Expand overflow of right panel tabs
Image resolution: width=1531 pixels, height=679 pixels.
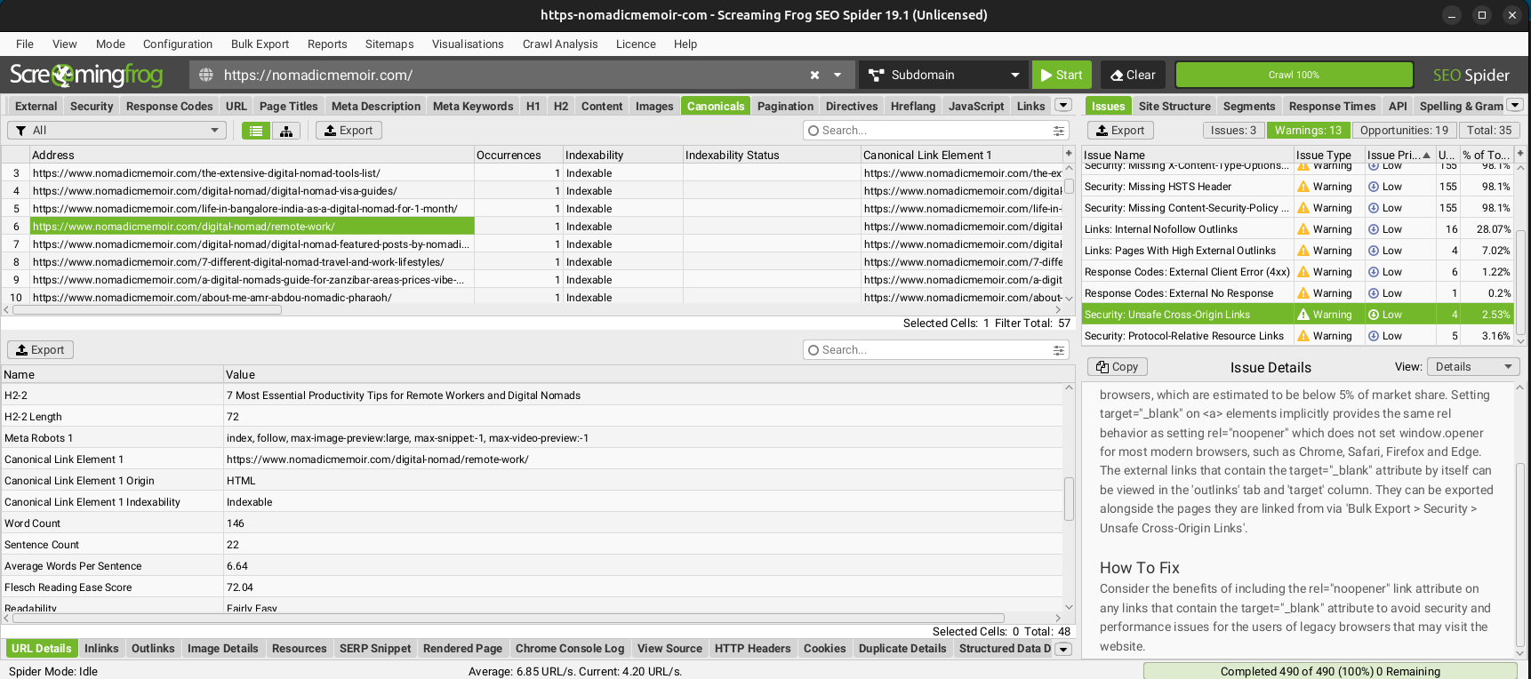(x=1515, y=105)
